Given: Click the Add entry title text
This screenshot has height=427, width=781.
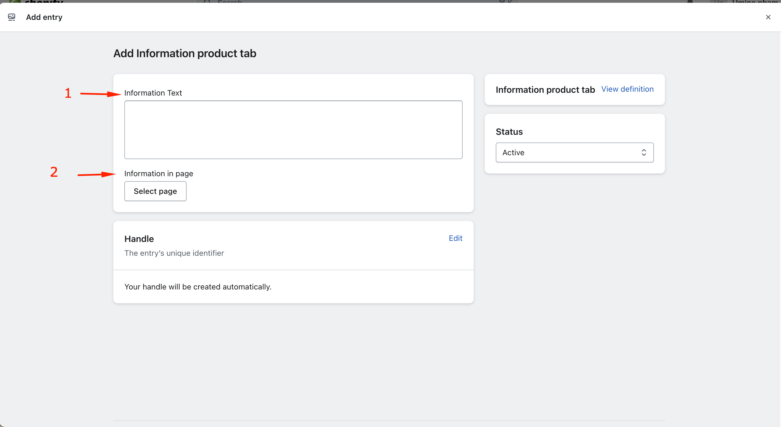Looking at the screenshot, I should click(x=44, y=17).
